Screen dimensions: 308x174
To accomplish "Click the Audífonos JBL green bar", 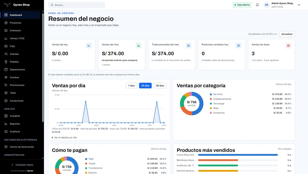I will [218, 165].
